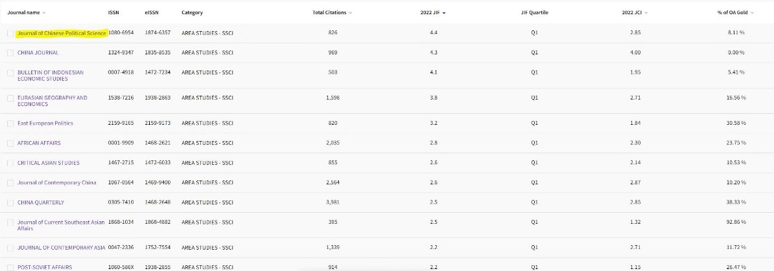
Task: Open POST-SOVIET AFFAIRS journal link
Action: [45, 267]
